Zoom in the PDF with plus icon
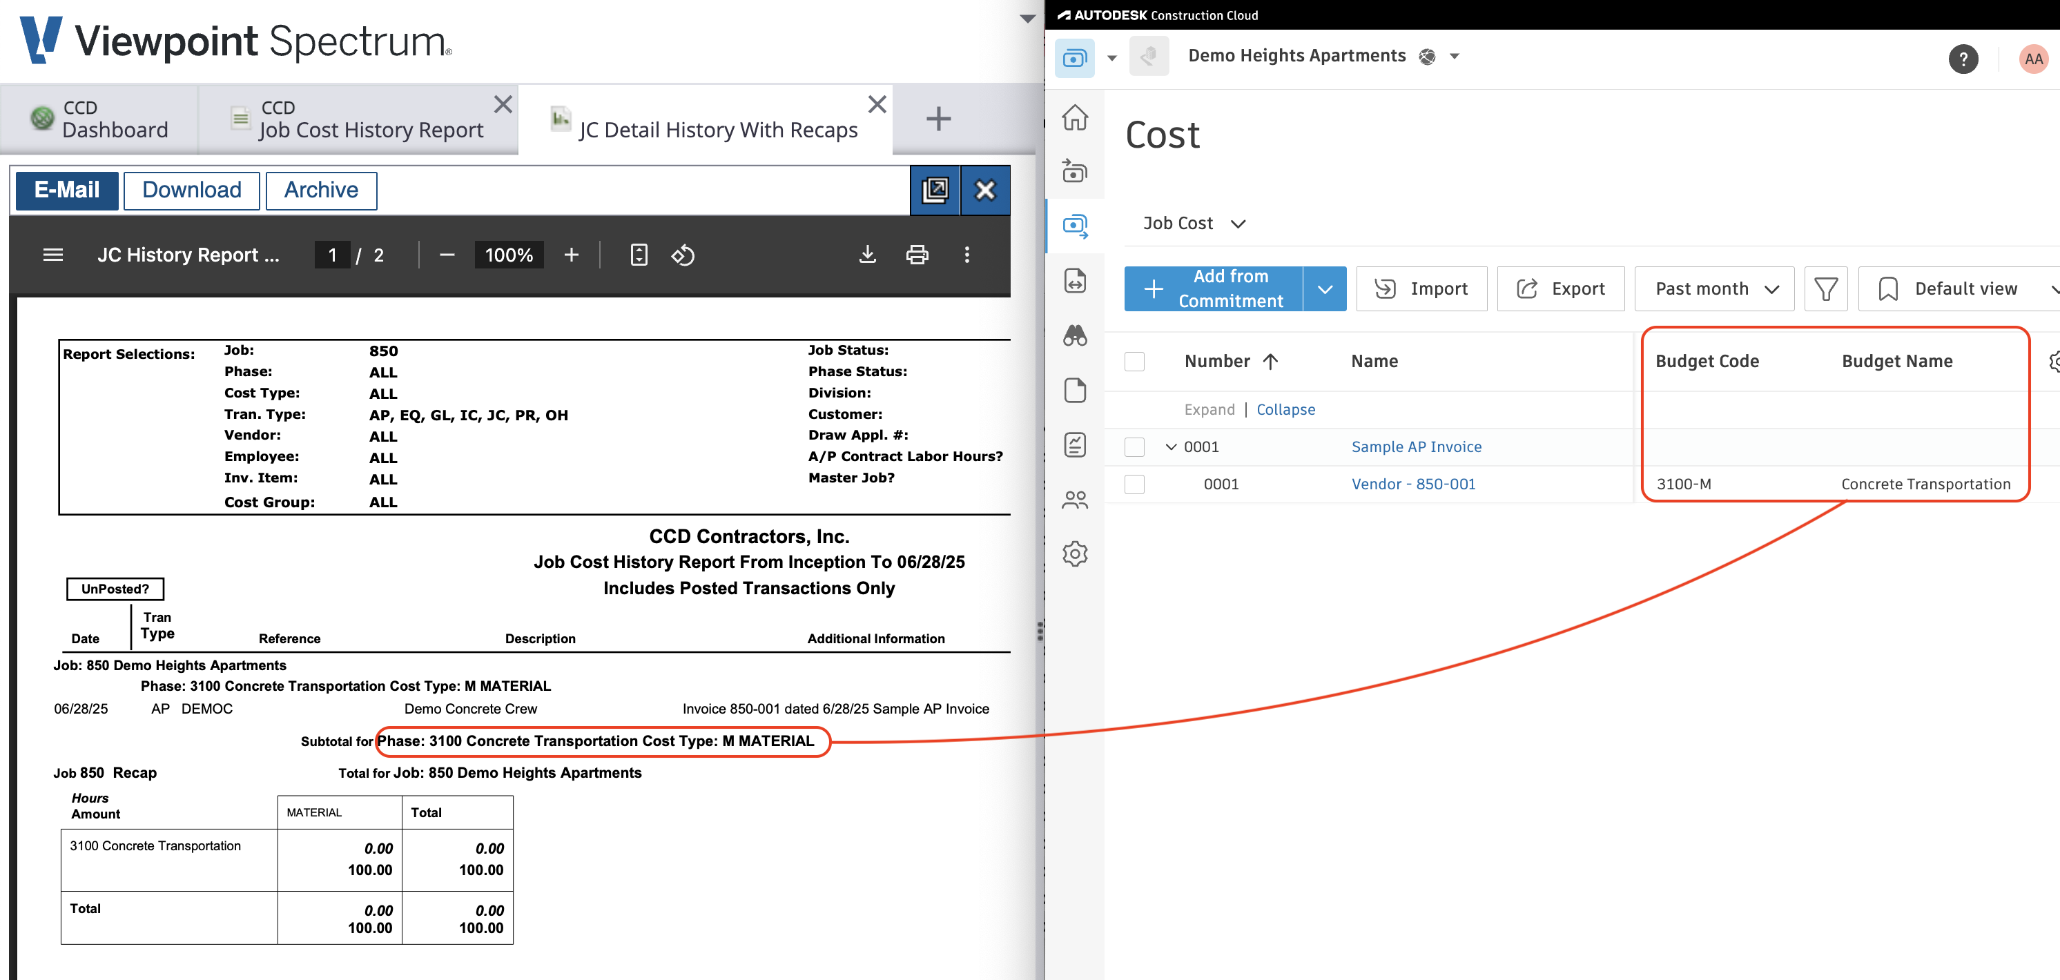 pos(571,255)
